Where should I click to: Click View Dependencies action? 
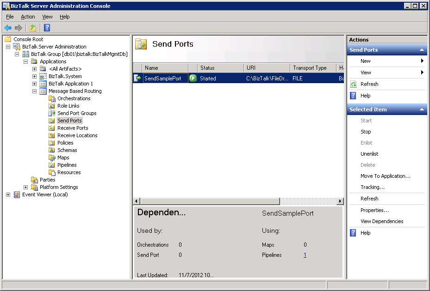[x=382, y=221]
